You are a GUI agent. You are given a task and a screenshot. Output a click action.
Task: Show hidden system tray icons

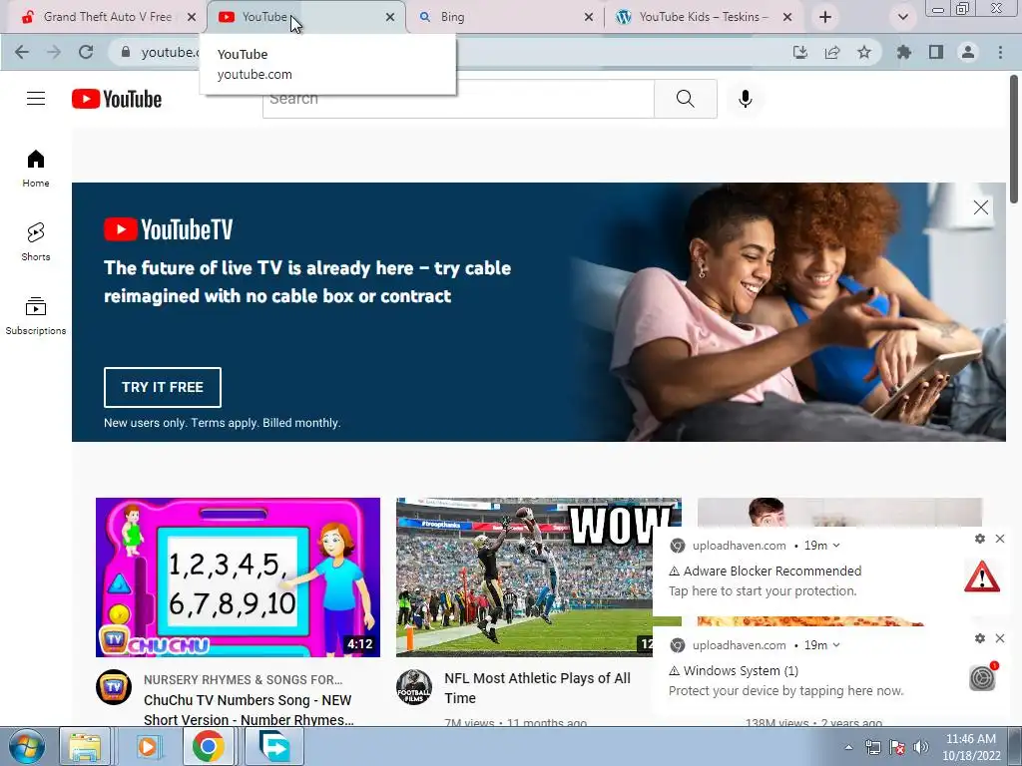(x=848, y=747)
